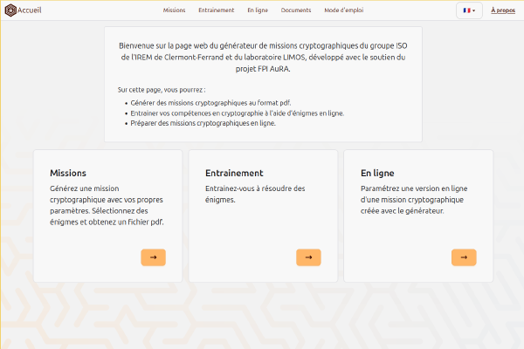Viewport: 524px width, 349px height.
Task: Click the En ligne card heading
Action: 377,173
